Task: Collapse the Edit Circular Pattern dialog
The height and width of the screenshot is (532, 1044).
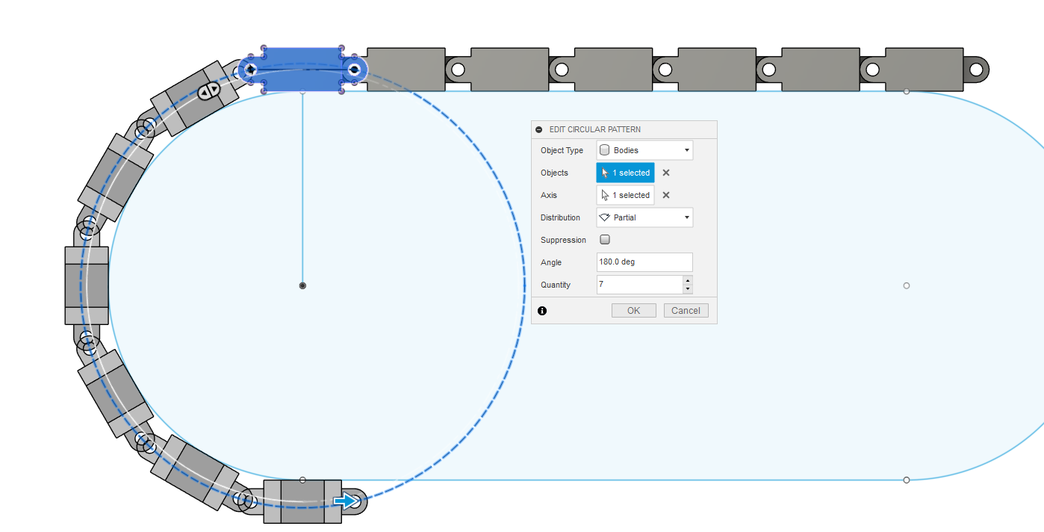Action: pos(539,129)
